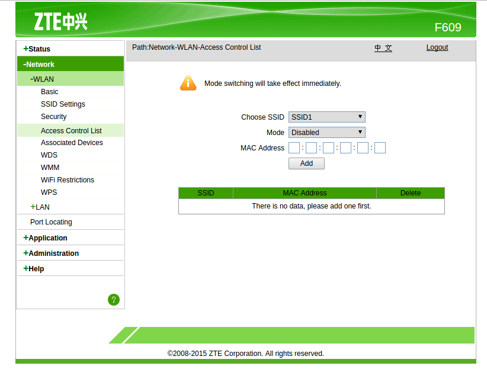Focus the first MAC Address octet field
This screenshot has height=369, width=487.
pyautogui.click(x=294, y=148)
